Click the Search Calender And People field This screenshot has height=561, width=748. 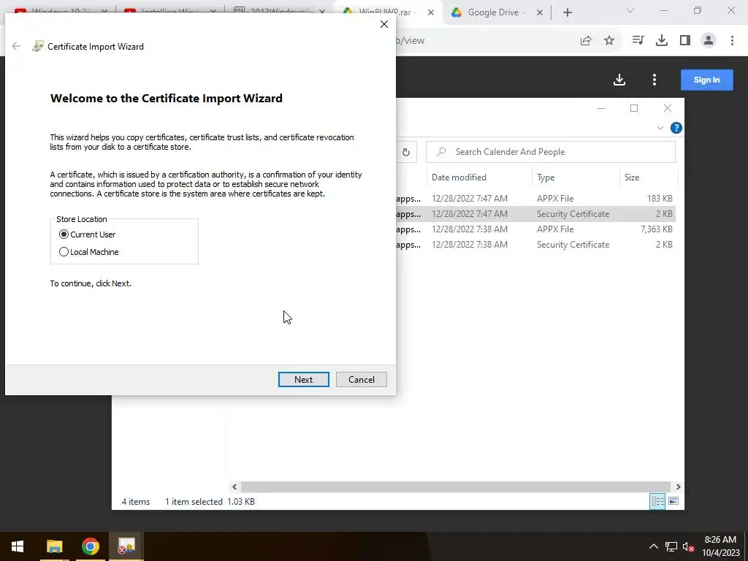[551, 152]
